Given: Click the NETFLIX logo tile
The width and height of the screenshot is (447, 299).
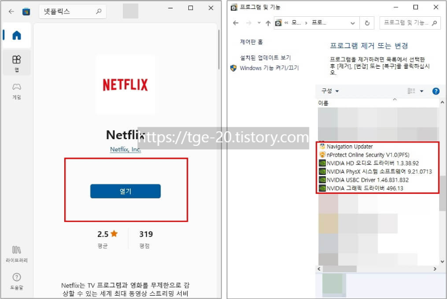Looking at the screenshot, I should pyautogui.click(x=125, y=84).
